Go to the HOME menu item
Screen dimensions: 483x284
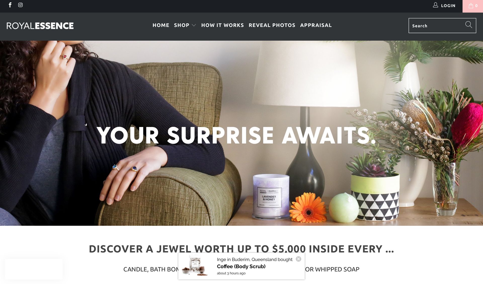pyautogui.click(x=161, y=25)
